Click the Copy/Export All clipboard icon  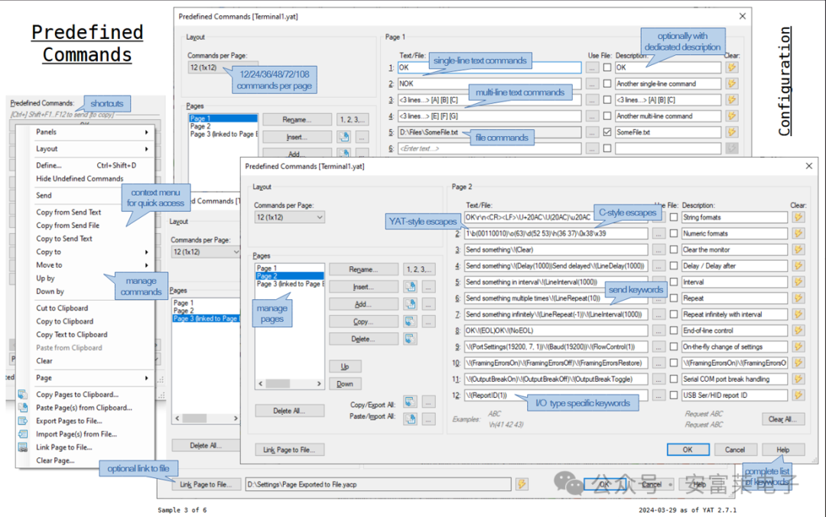tap(410, 402)
